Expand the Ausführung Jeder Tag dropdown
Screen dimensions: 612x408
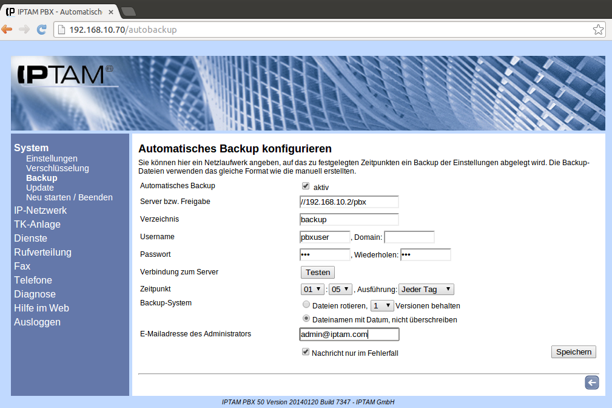426,290
